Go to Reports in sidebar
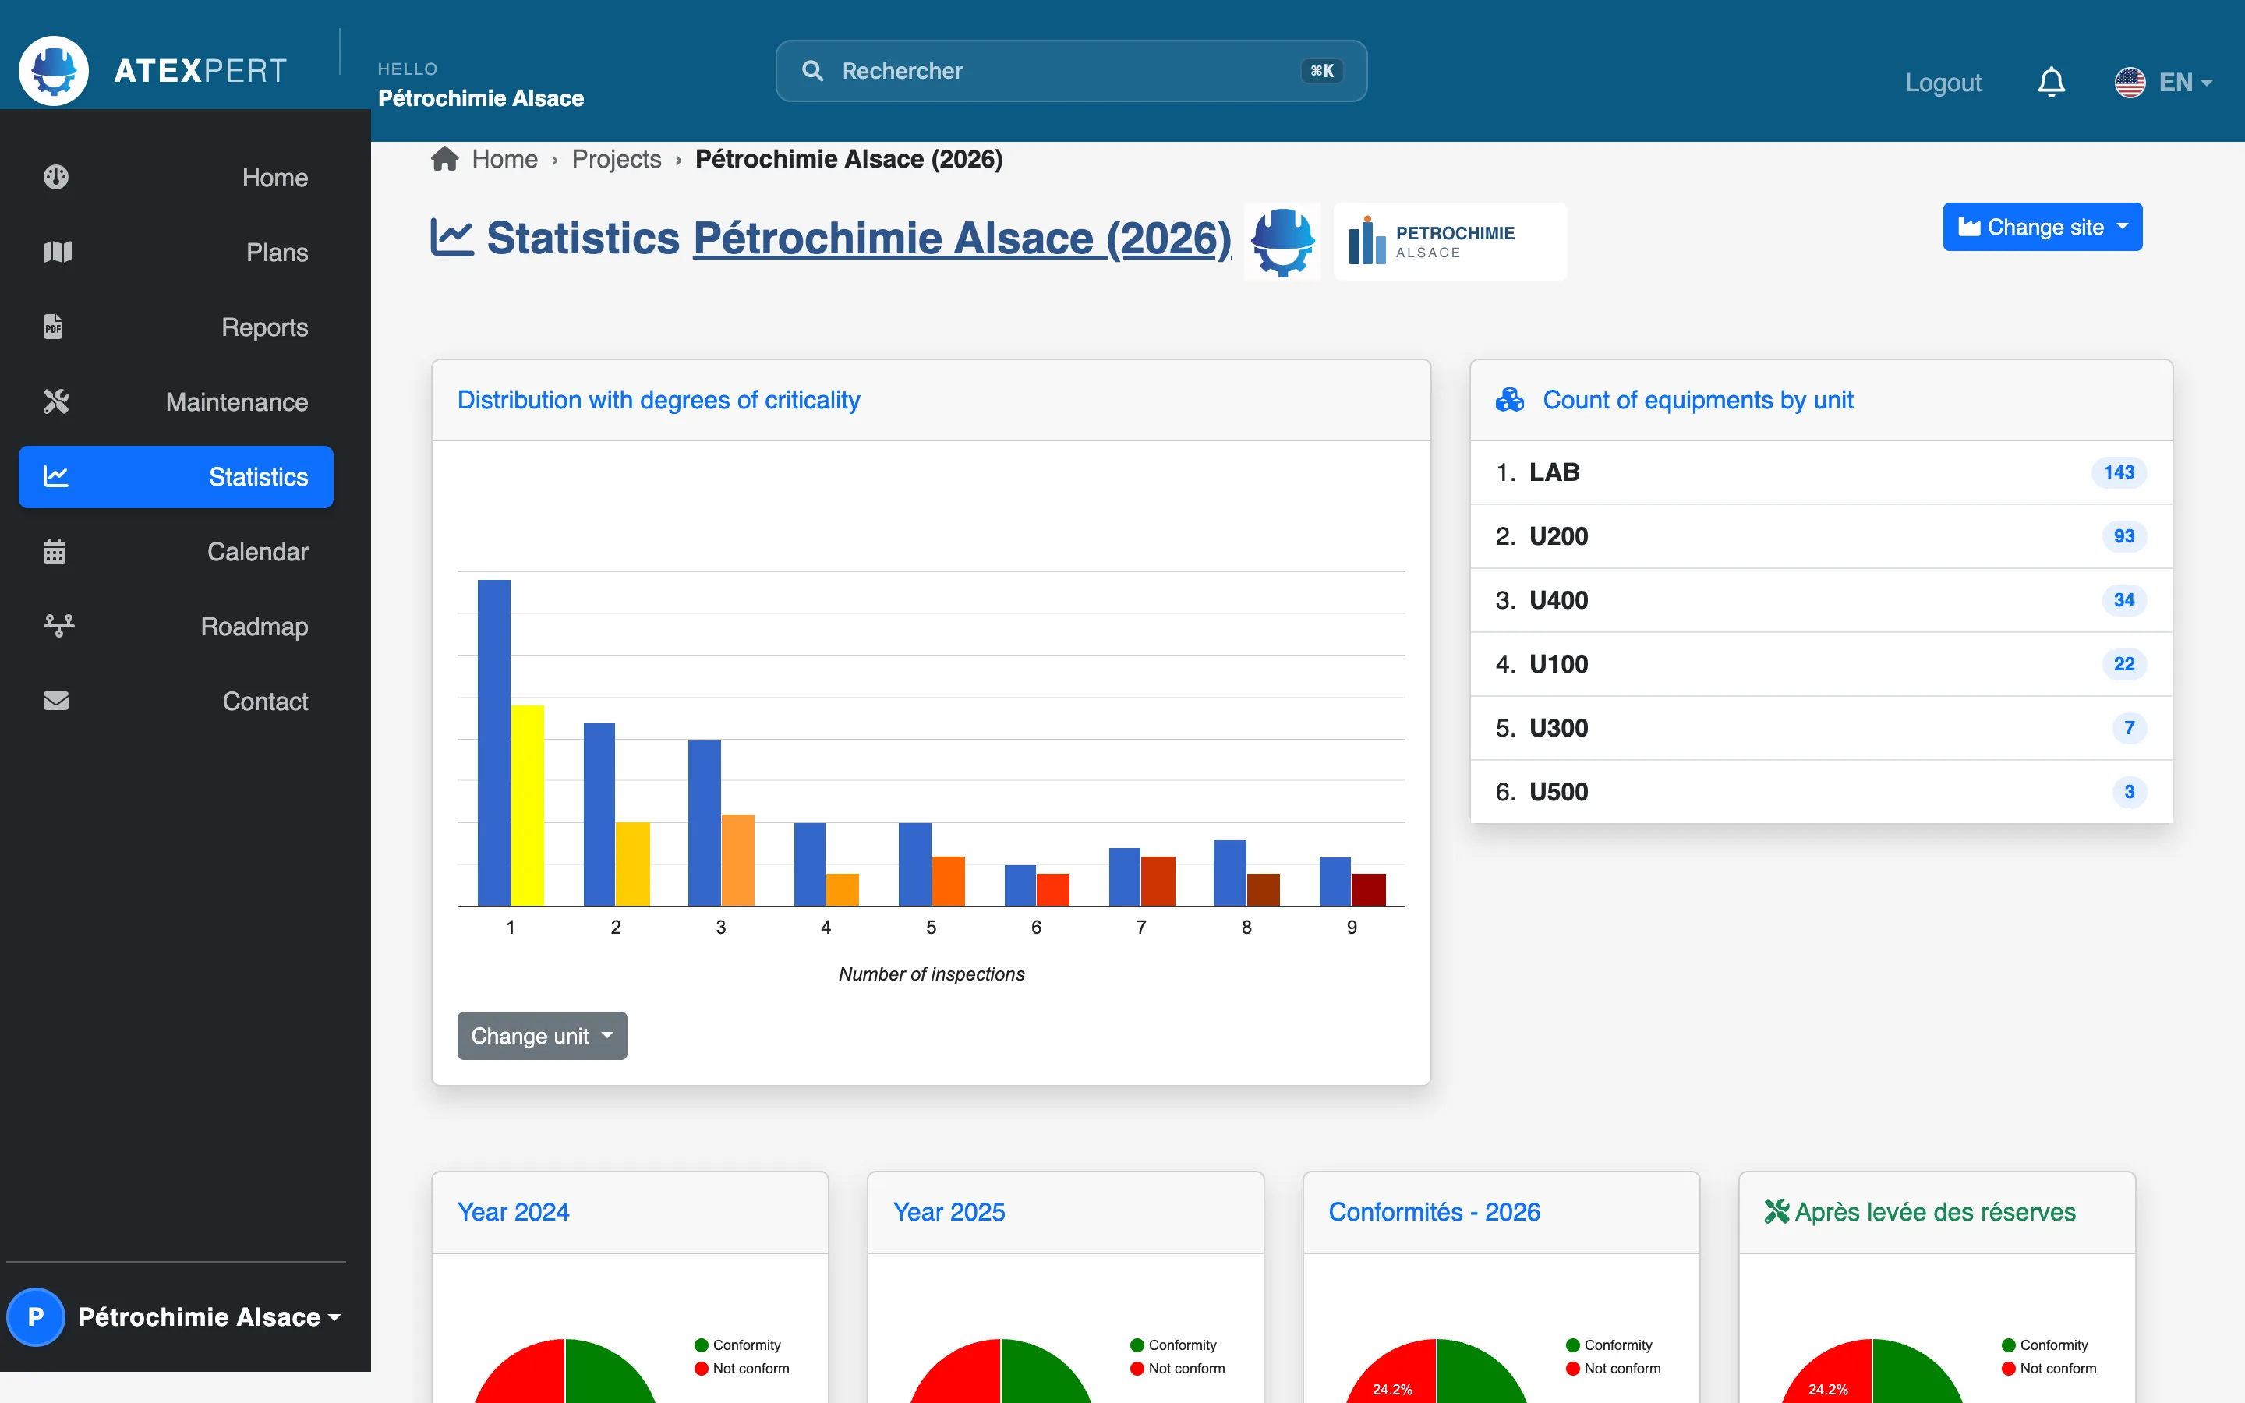This screenshot has height=1403, width=2245. (x=176, y=327)
